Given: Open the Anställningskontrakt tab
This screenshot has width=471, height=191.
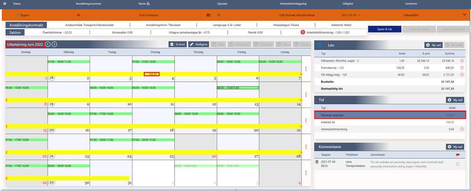Looking at the screenshot, I should tap(26, 25).
